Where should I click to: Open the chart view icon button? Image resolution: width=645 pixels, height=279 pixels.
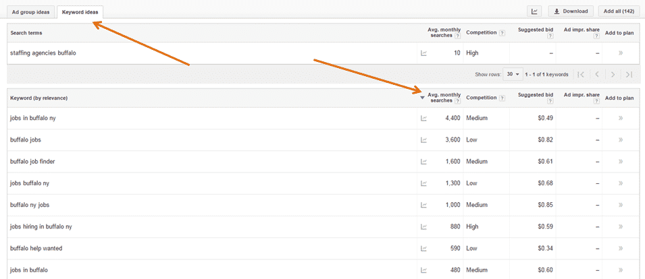[x=534, y=11]
